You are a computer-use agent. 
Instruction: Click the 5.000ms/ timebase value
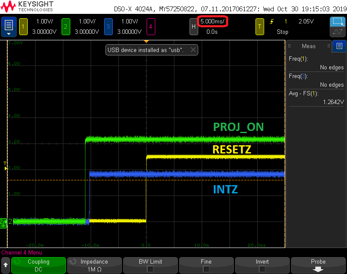point(213,21)
